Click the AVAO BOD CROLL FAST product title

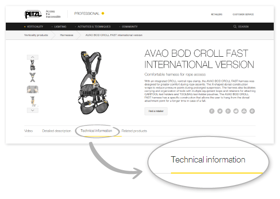click(199, 59)
